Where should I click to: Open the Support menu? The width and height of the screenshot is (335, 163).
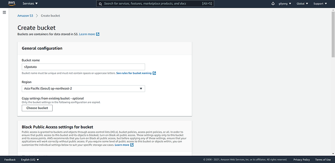tap(320, 4)
